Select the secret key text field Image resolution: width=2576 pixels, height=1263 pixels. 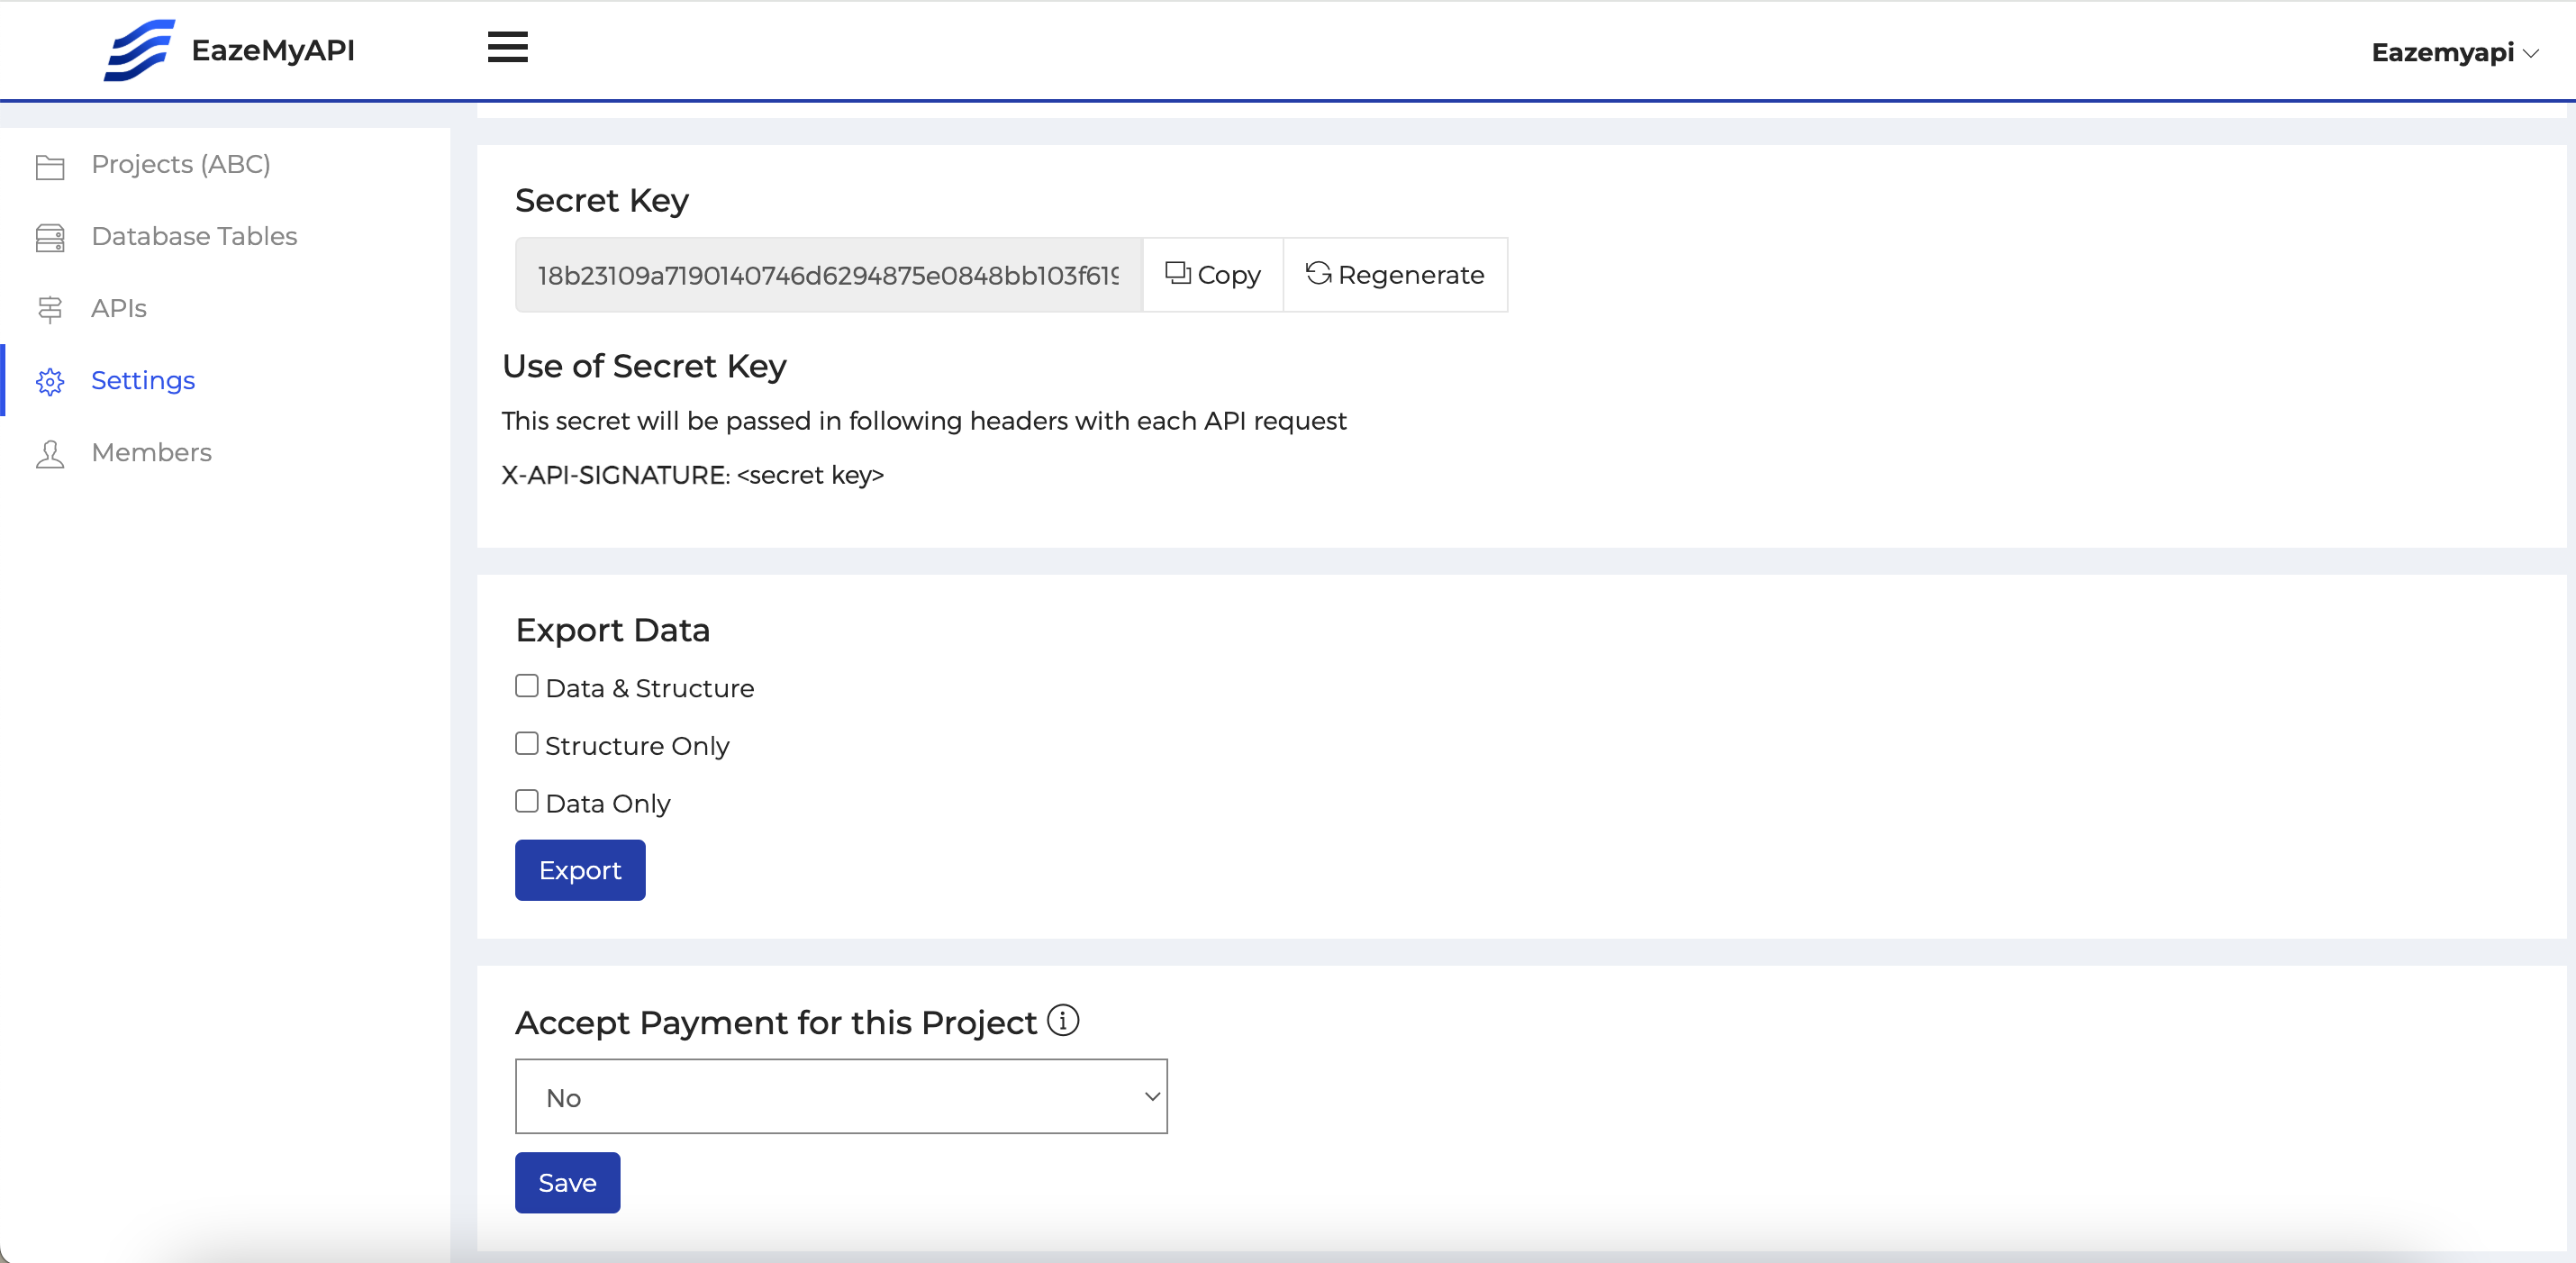(x=827, y=274)
